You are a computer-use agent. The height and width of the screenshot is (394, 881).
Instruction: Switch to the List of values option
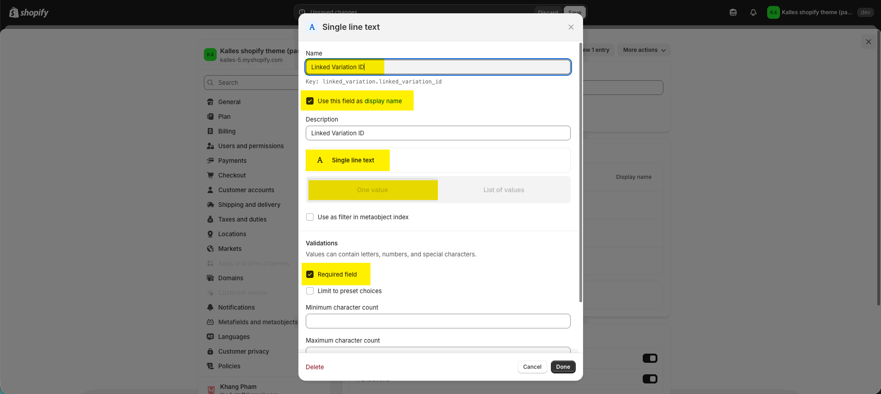pos(504,190)
